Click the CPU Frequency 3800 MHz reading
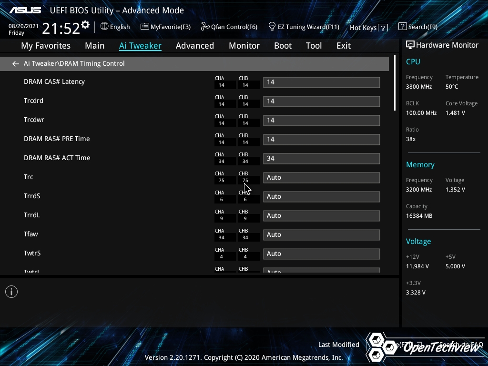Image resolution: width=488 pixels, height=366 pixels. pos(419,87)
